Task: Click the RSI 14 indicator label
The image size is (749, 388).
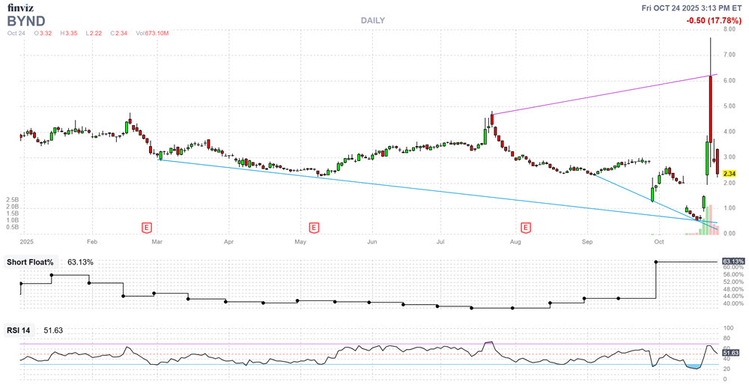Action: click(x=19, y=330)
